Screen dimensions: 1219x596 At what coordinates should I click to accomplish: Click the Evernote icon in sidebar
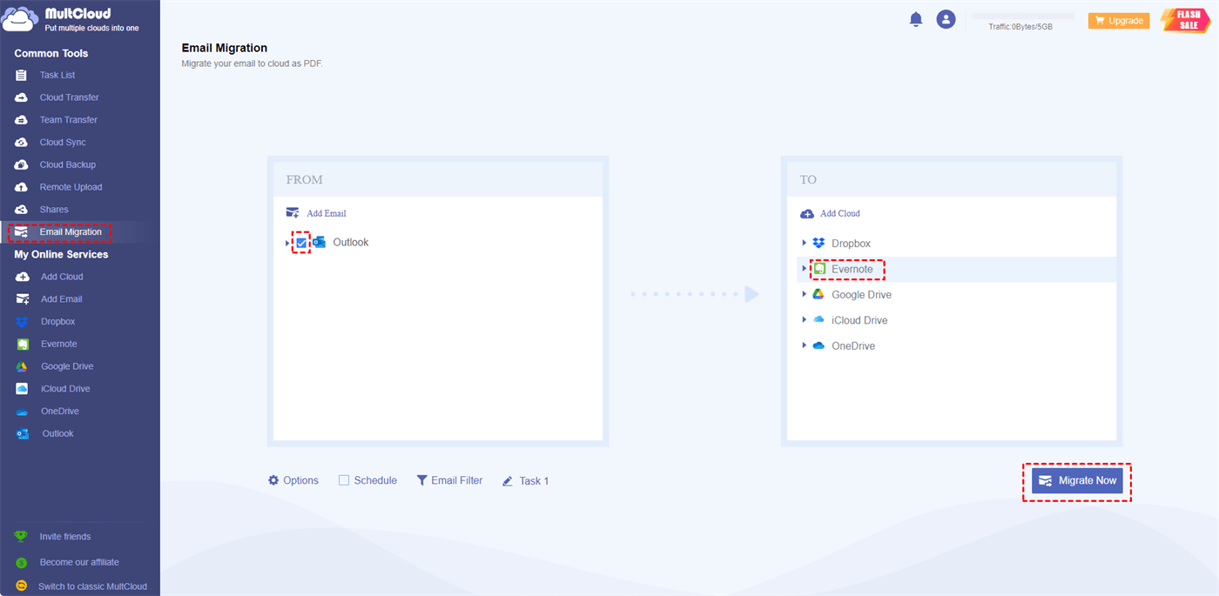(23, 345)
